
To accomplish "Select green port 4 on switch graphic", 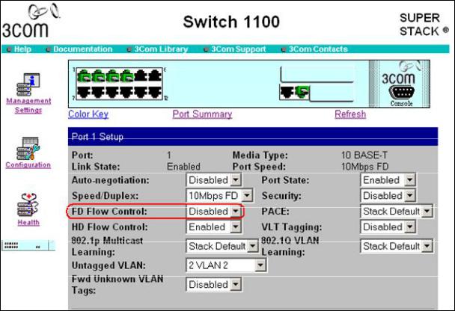I will click(126, 76).
